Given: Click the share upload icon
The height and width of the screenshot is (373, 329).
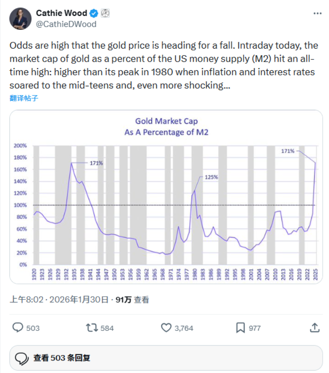Looking at the screenshot, I should (x=315, y=328).
